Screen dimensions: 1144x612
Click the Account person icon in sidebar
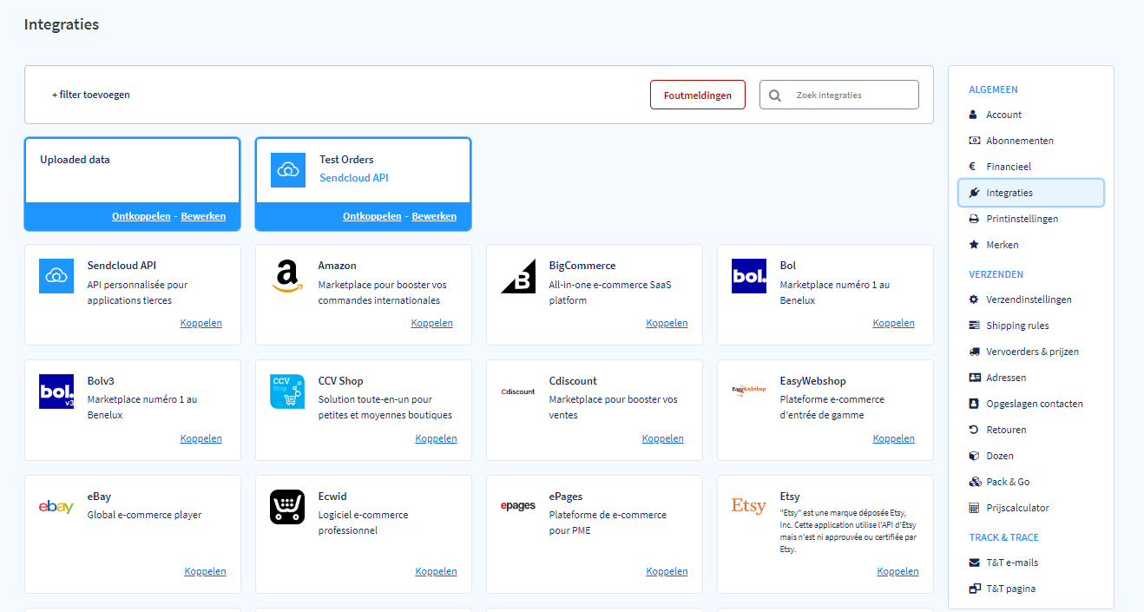[974, 115]
